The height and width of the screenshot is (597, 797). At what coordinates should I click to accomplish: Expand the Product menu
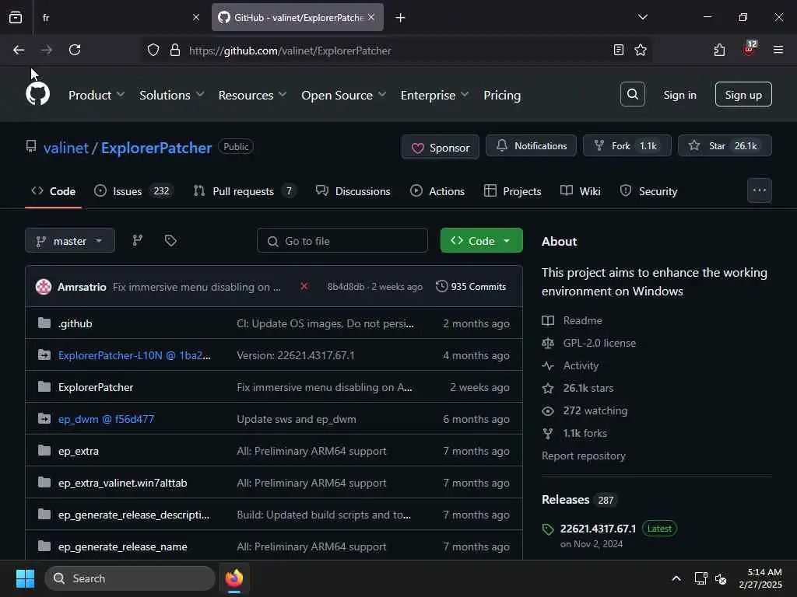(x=97, y=95)
